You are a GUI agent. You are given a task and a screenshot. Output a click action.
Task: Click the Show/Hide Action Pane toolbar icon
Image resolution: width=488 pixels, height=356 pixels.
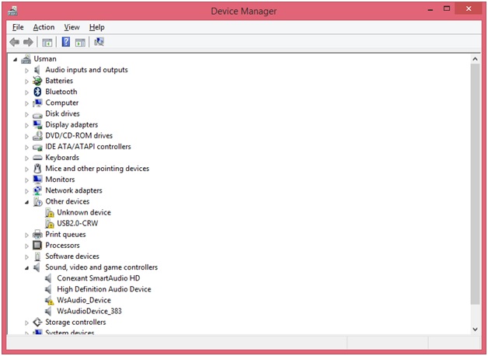point(80,42)
